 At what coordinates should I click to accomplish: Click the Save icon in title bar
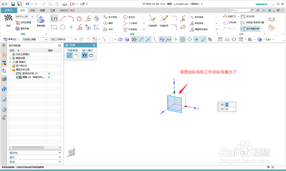pos(13,4)
